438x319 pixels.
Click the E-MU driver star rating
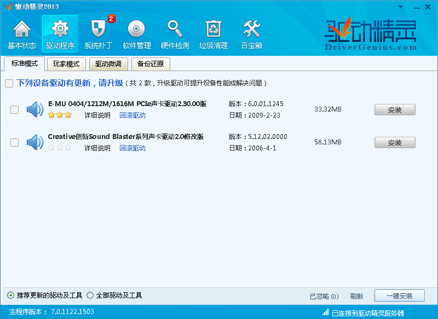60,115
